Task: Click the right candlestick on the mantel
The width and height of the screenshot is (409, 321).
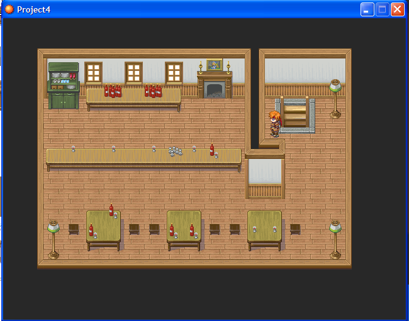Action: [x=228, y=67]
